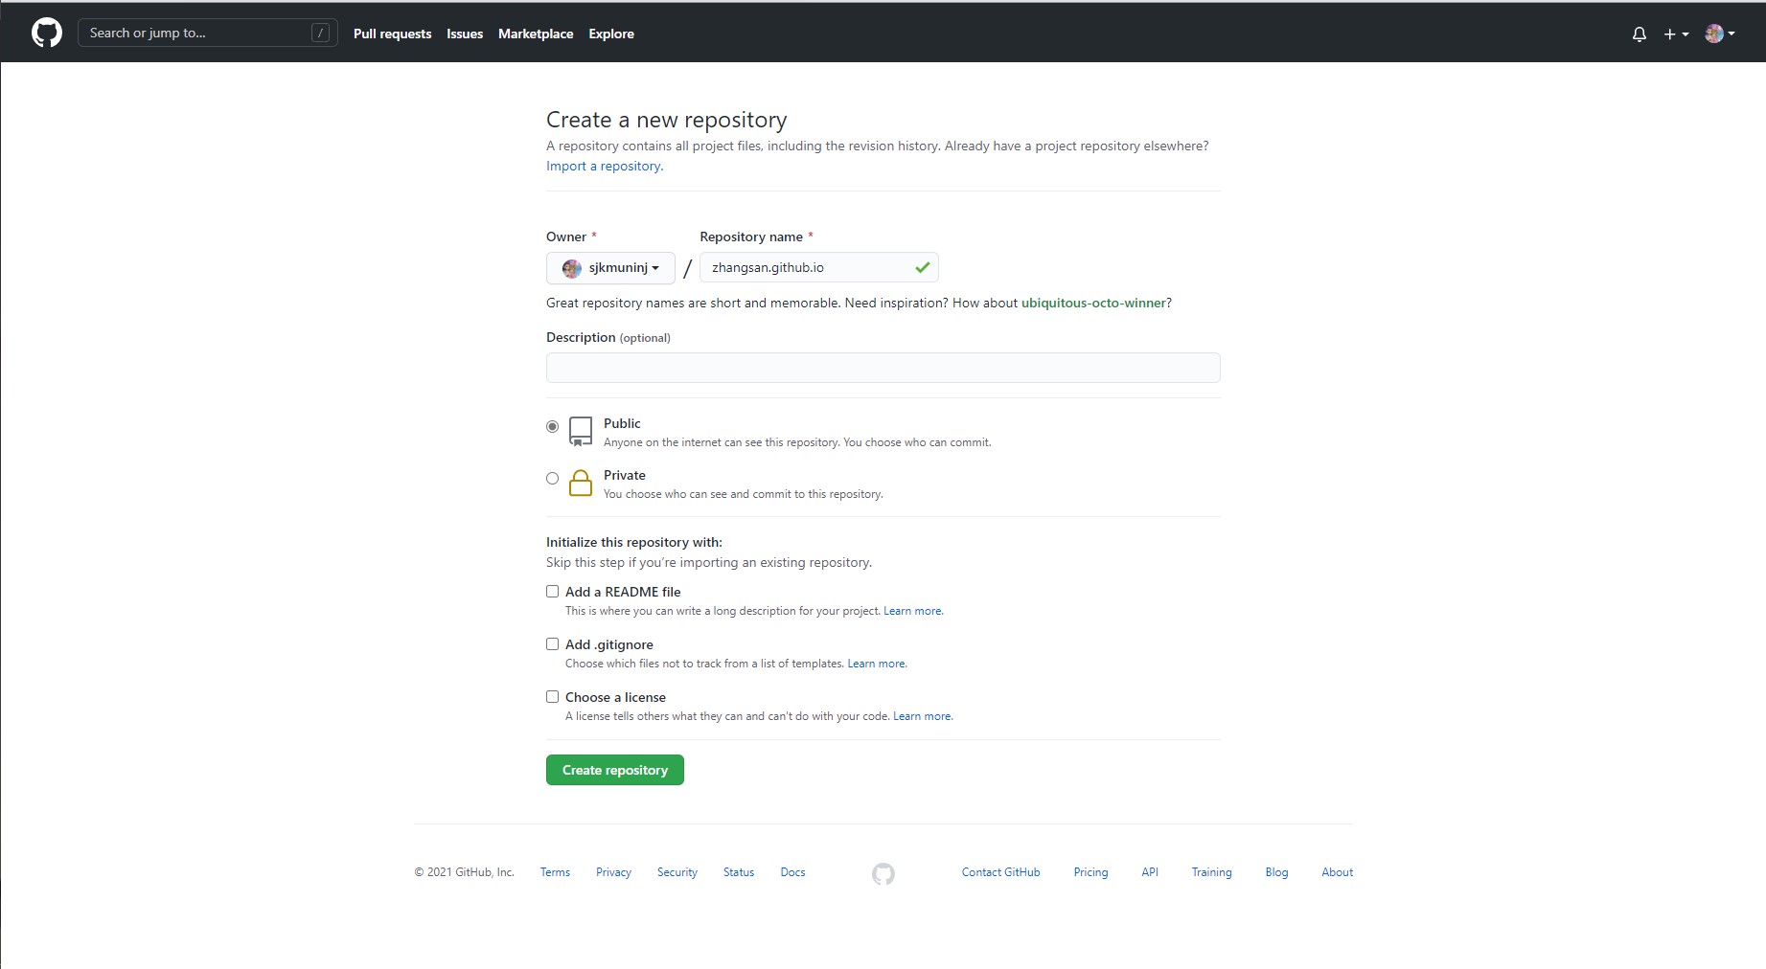
Task: Open the plus create-new menu
Action: (x=1676, y=34)
